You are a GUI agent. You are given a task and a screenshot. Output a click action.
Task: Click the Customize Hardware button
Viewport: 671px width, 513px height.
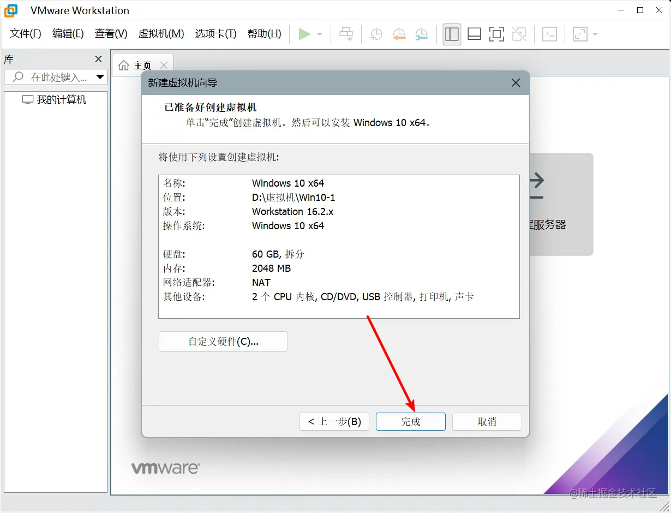(223, 342)
